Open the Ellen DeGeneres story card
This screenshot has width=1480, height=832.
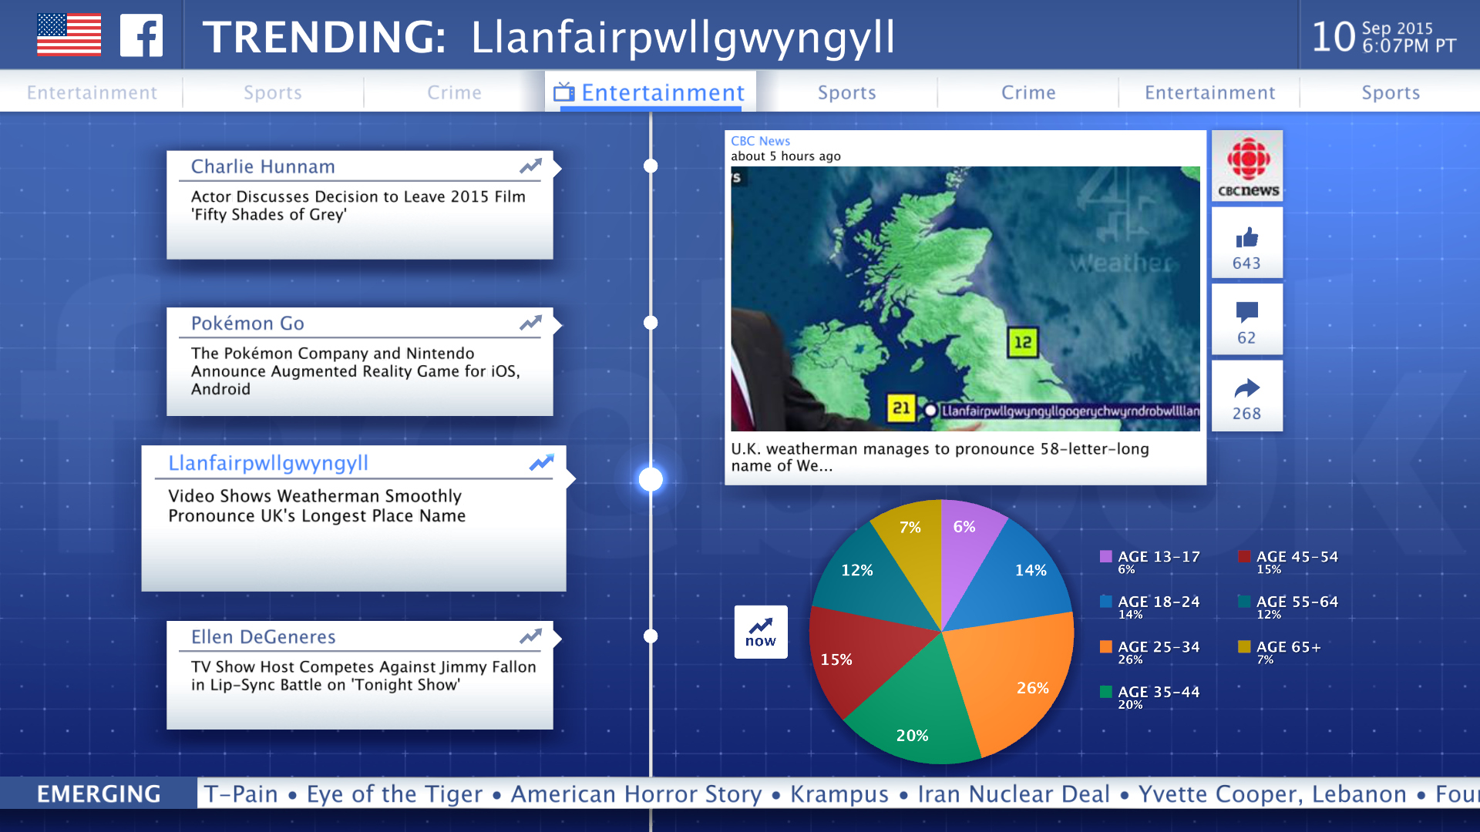click(x=360, y=675)
